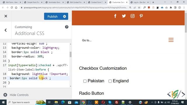Switch to Contact Form 7 browser tab
This screenshot has height=105, width=187.
[96, 2]
